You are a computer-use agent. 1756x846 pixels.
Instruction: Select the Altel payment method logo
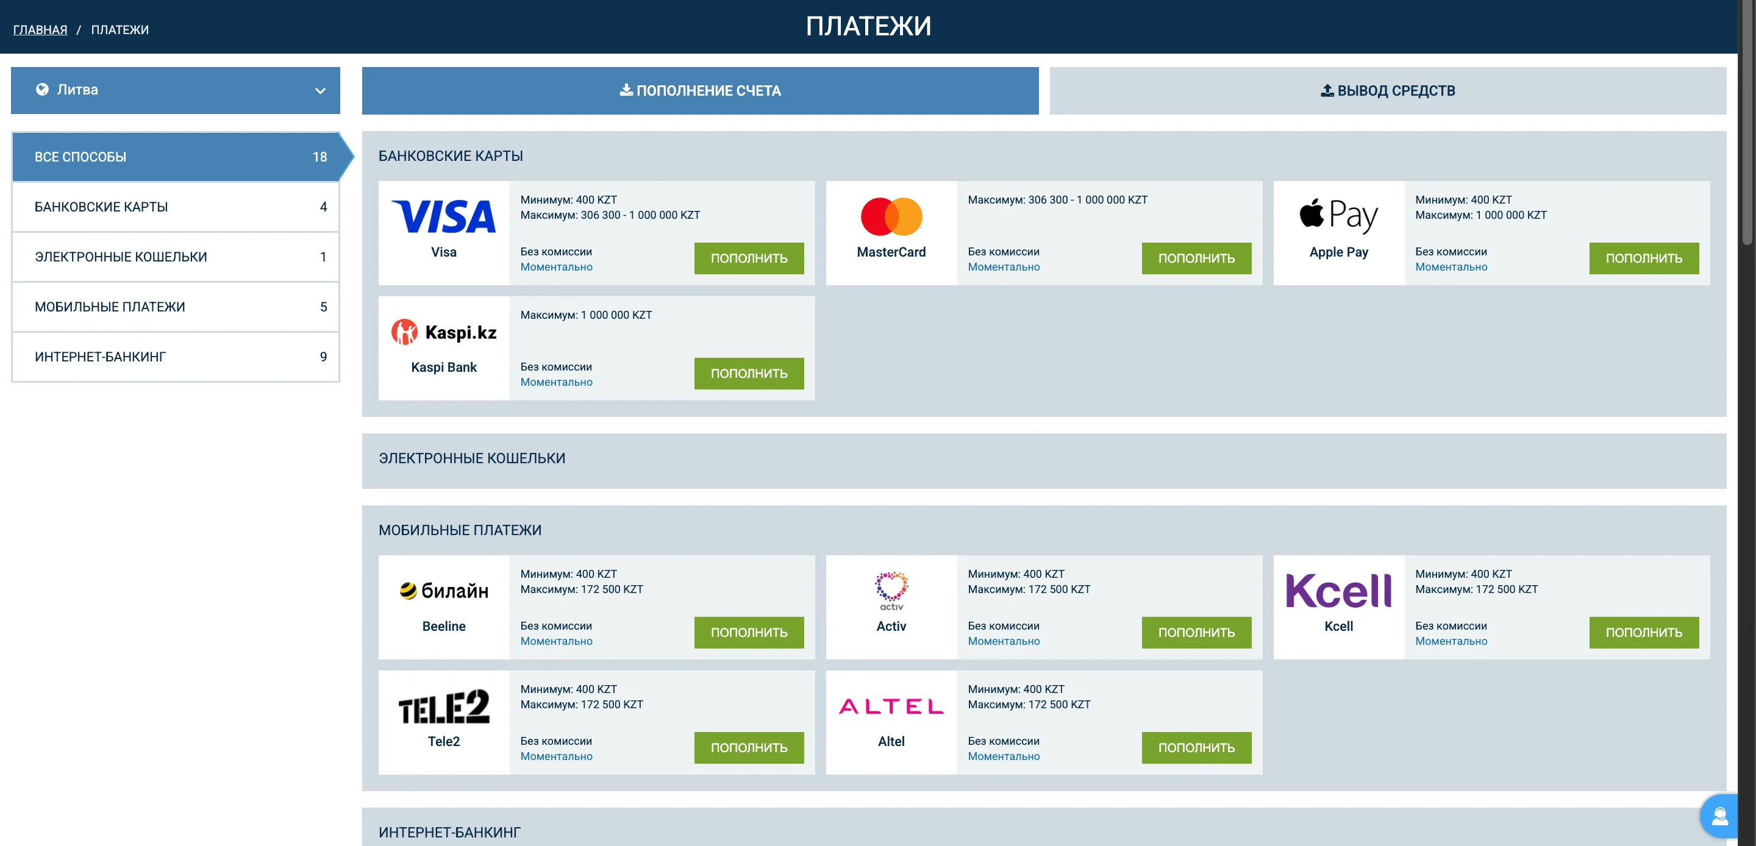890,707
